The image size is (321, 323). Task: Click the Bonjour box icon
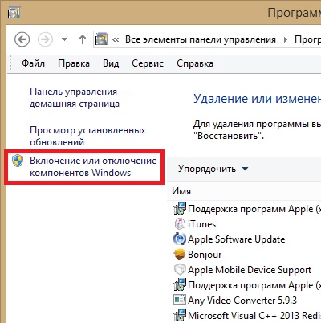[180, 254]
